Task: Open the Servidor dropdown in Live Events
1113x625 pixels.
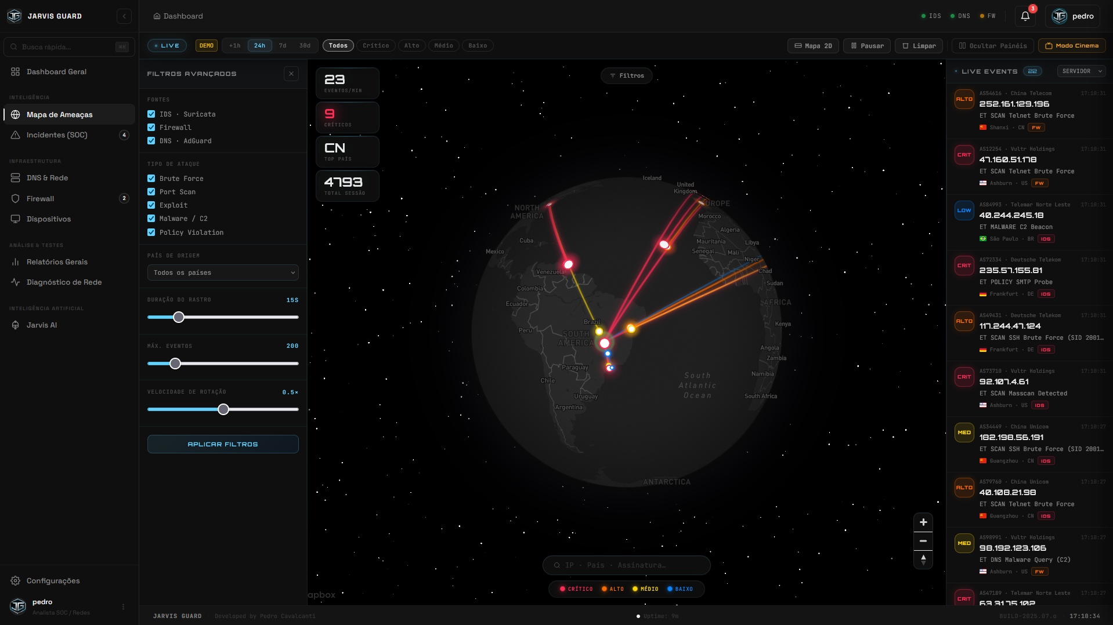Action: click(1081, 71)
